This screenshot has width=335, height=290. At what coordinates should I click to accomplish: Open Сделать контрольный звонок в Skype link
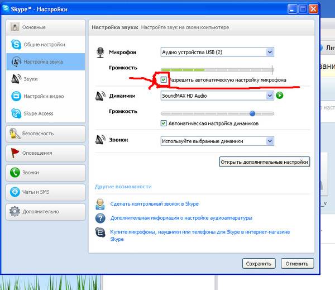point(154,204)
